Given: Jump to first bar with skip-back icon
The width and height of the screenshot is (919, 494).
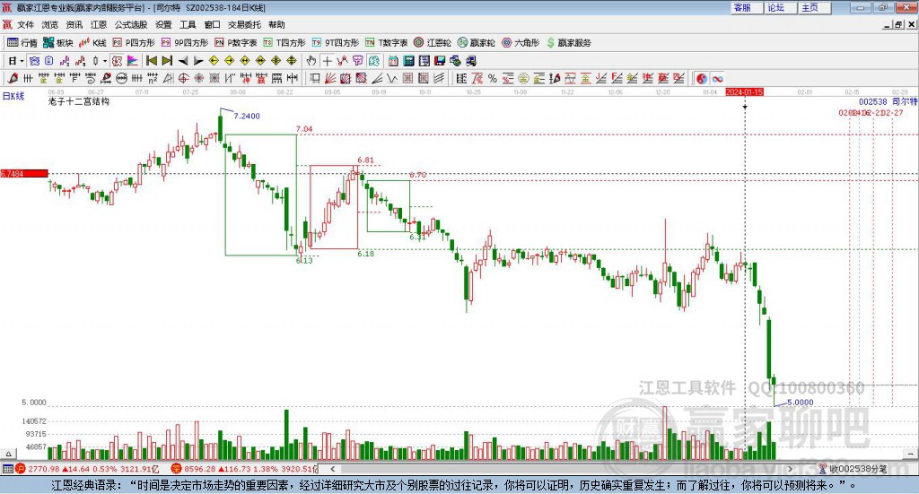Looking at the screenshot, I should (x=151, y=61).
